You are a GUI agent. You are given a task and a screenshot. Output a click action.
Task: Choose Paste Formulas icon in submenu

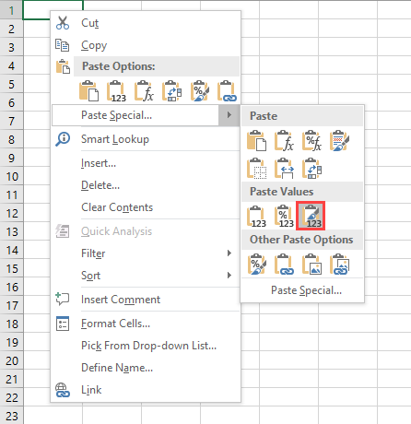click(x=284, y=141)
